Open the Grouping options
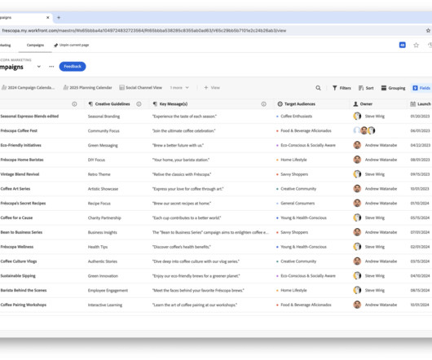432x360 pixels. (x=393, y=88)
